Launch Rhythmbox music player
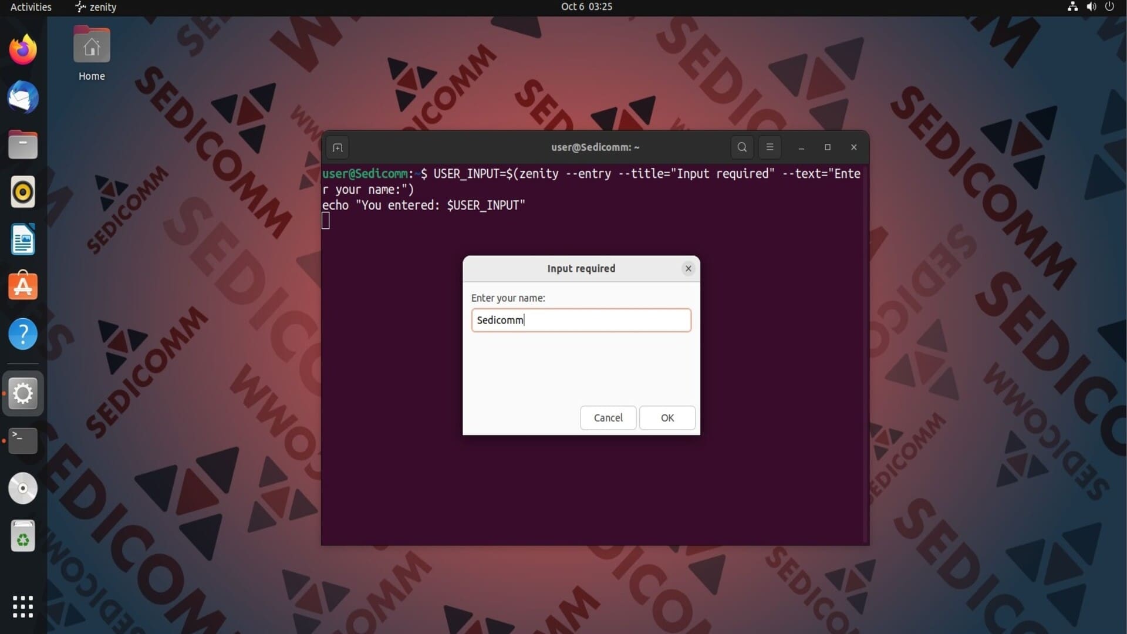 click(x=23, y=192)
